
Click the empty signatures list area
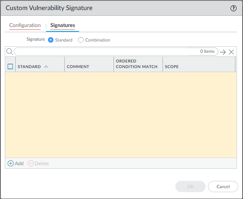121,115
